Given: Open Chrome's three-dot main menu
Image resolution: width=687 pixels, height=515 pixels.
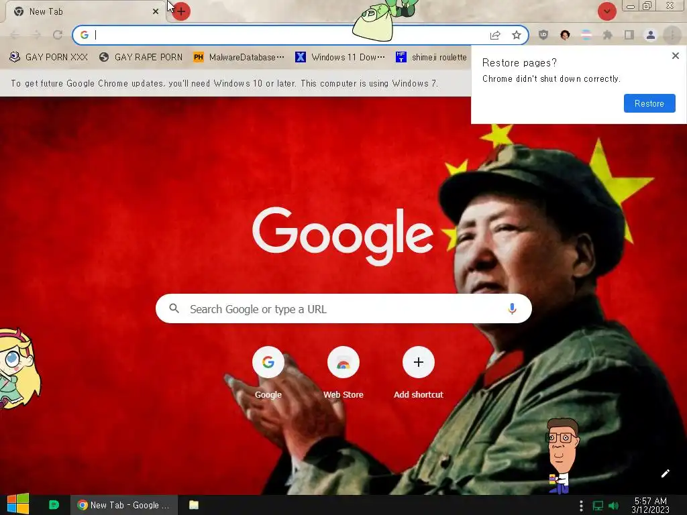Looking at the screenshot, I should [672, 35].
